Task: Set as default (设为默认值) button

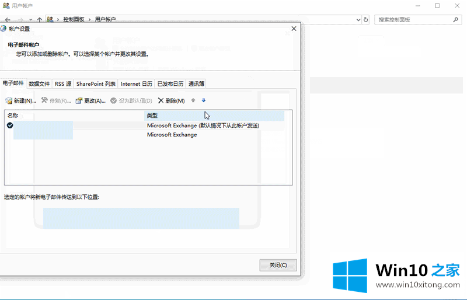Action: pyautogui.click(x=131, y=101)
